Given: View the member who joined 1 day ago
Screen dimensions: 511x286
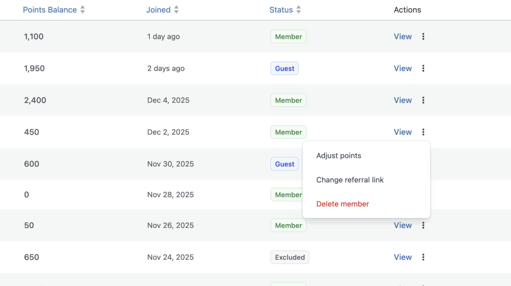Looking at the screenshot, I should tap(403, 36).
